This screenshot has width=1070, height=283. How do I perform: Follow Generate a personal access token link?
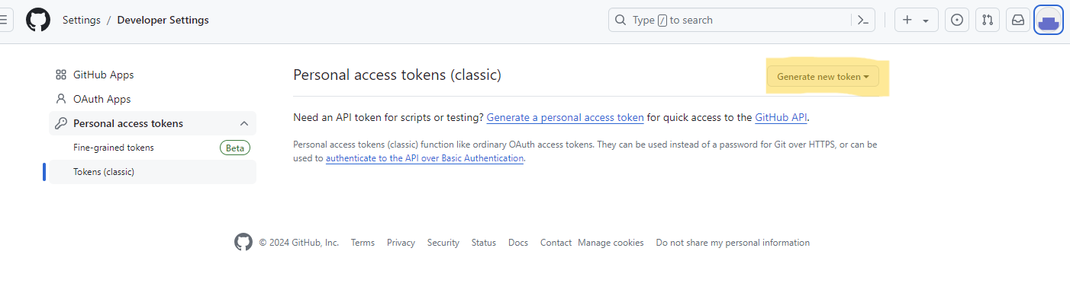565,118
